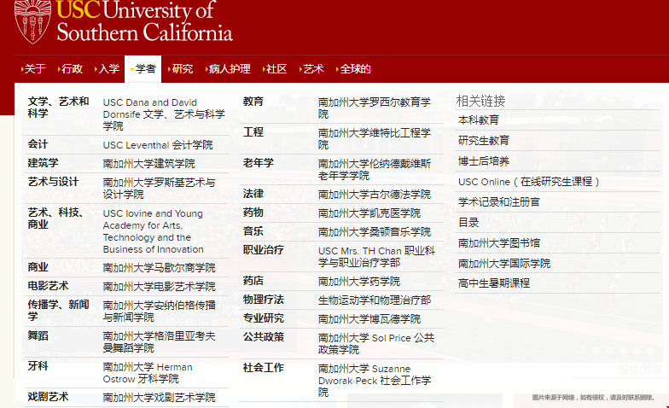
Task: Open Suzanne Dworak-Peck 社会工作学院 link
Action: point(375,381)
